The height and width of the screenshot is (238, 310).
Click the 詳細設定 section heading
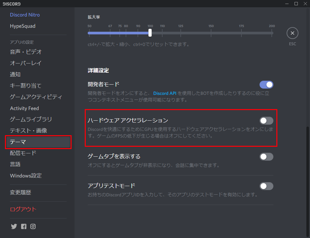coord(98,70)
